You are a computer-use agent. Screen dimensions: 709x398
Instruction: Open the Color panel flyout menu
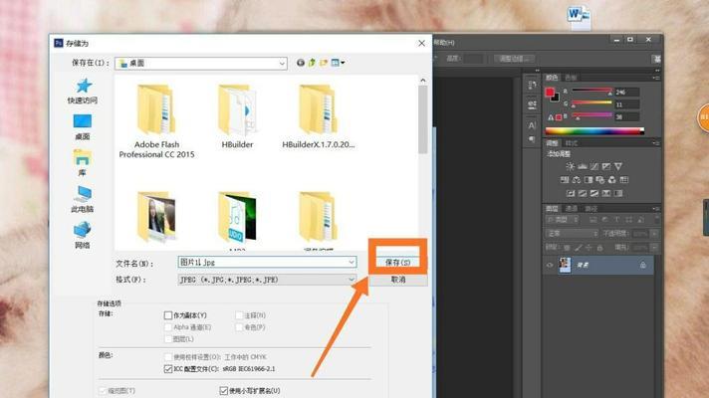tap(655, 78)
